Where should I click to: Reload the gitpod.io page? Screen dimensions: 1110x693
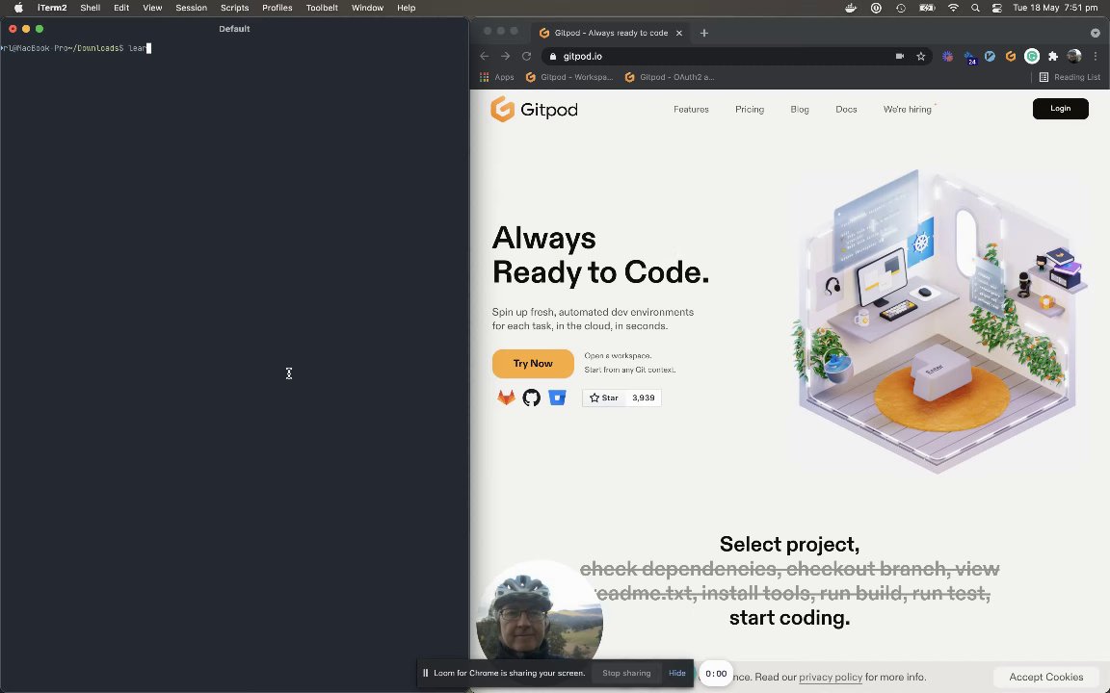[527, 56]
